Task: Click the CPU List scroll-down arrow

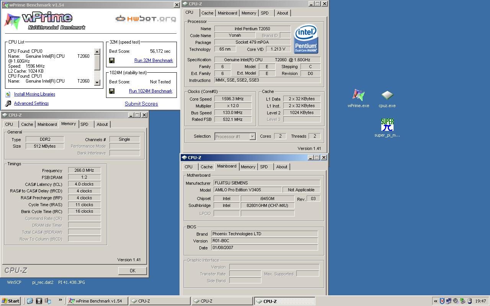Action: 97,82
